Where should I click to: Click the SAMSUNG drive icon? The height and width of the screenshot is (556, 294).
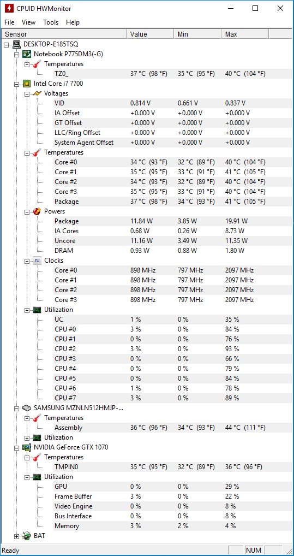pos(27,408)
